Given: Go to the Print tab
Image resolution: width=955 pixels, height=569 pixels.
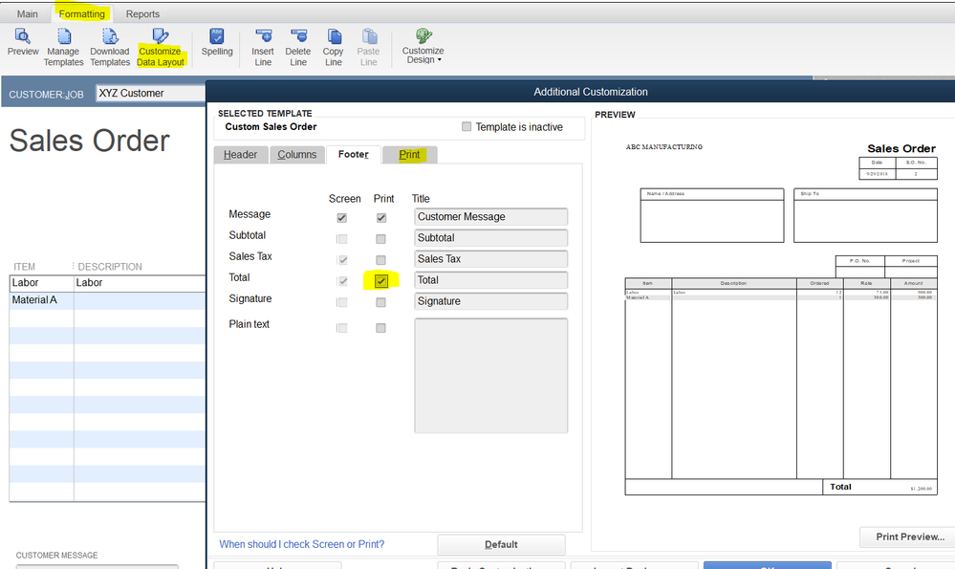Looking at the screenshot, I should [409, 155].
